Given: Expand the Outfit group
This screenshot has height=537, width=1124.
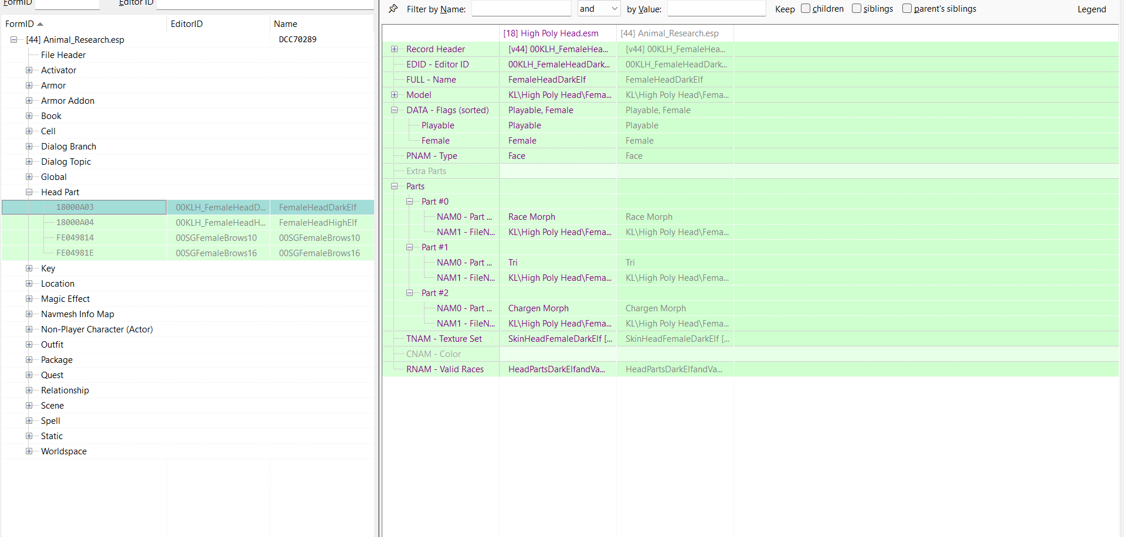Looking at the screenshot, I should click(29, 345).
